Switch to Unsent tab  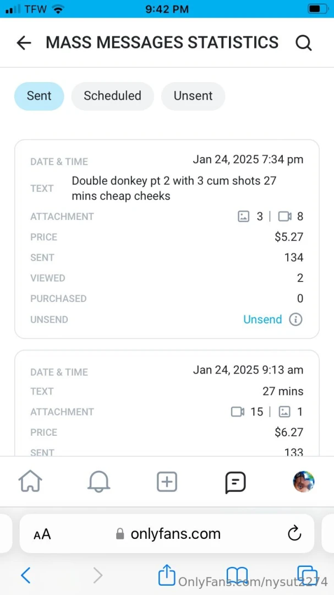point(193,96)
